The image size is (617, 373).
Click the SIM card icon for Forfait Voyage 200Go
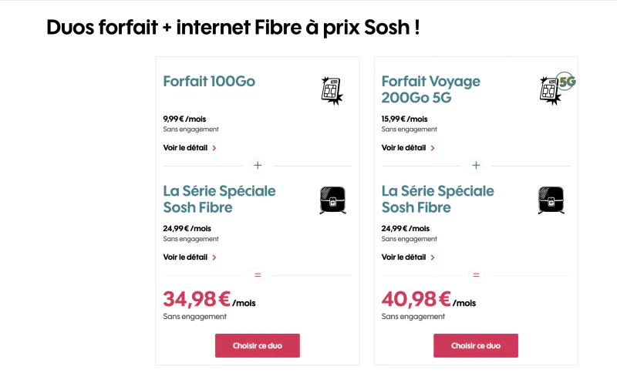click(x=548, y=91)
